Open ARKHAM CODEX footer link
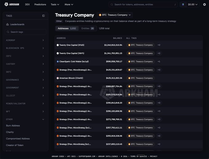Image resolution: width=209 pixels, height=159 pixels. [x=58, y=156]
